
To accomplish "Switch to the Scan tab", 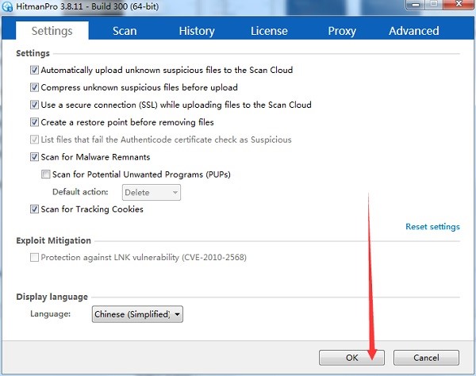I will (x=125, y=31).
